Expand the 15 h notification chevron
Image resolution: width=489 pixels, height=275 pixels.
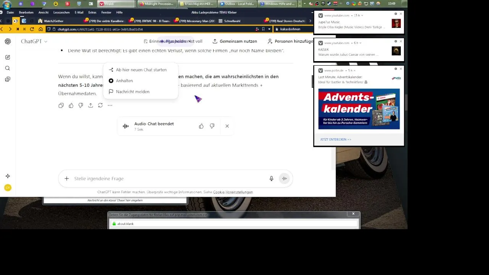(362, 15)
